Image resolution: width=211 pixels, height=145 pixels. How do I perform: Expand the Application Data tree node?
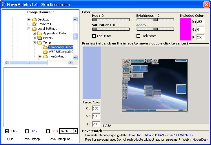click(34, 33)
